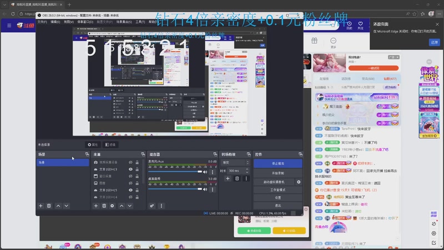Open virtual camera settings gear icon
The image size is (444, 250).
[299, 182]
